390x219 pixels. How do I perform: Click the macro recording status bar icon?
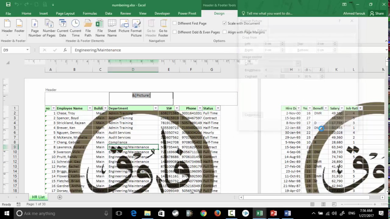[19, 204]
